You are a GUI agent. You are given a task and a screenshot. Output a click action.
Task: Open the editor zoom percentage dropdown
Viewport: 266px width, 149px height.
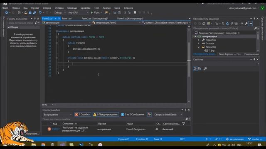tap(52, 105)
